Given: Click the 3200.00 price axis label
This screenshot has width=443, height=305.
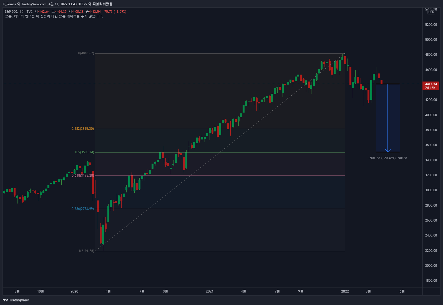Looking at the screenshot, I should click(431, 175).
